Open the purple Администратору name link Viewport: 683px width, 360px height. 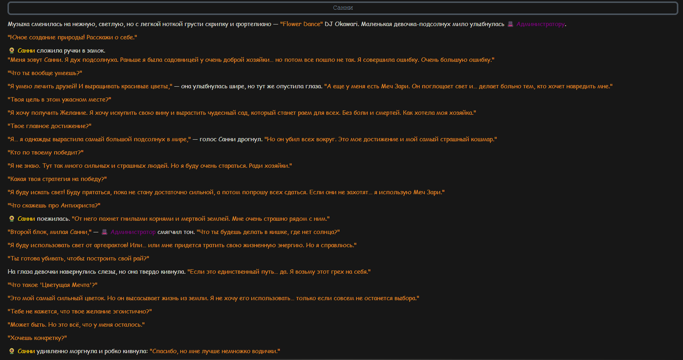point(541,24)
